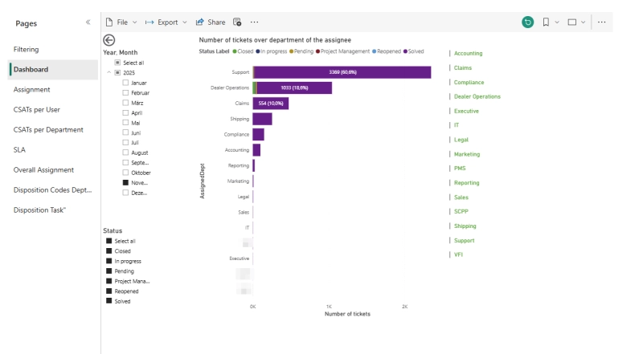Screen dimensions: 643x354
Task: Click the green reset to default icon
Action: click(x=527, y=22)
